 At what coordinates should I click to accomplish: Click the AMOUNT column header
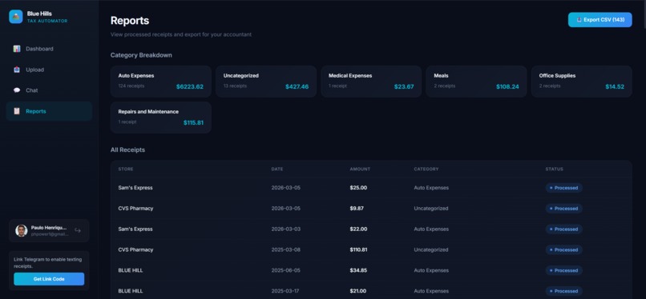pos(360,169)
